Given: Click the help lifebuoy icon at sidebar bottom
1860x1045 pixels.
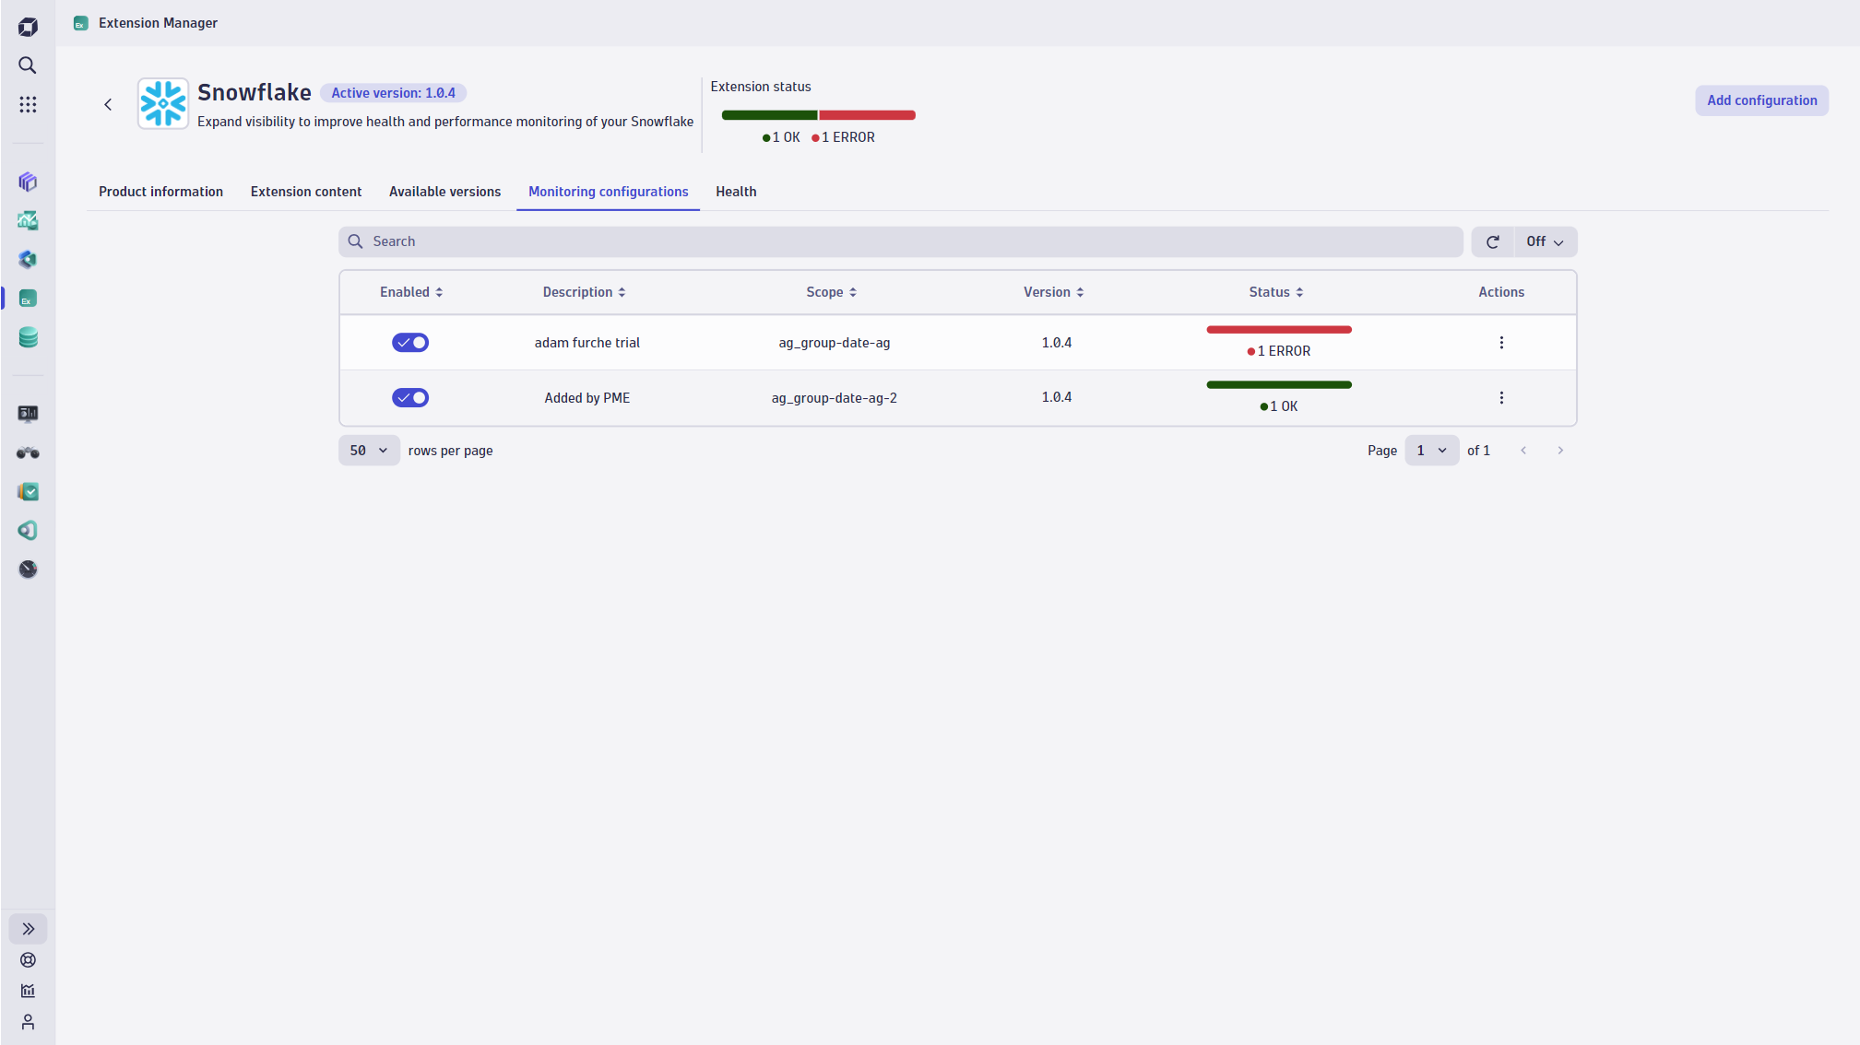Looking at the screenshot, I should 28,959.
